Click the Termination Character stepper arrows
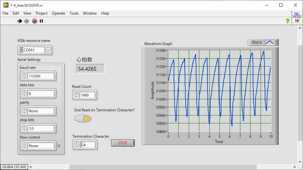Screen dimensions: 303x170 77,145
